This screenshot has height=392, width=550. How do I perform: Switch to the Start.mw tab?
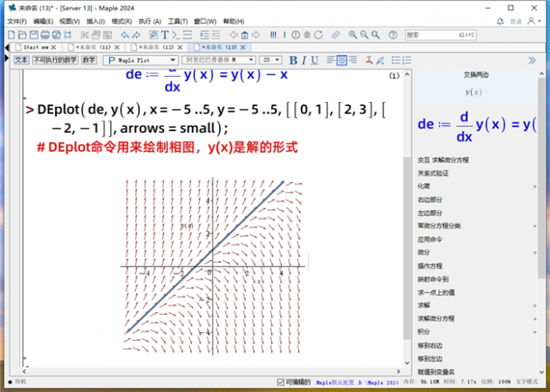31,48
